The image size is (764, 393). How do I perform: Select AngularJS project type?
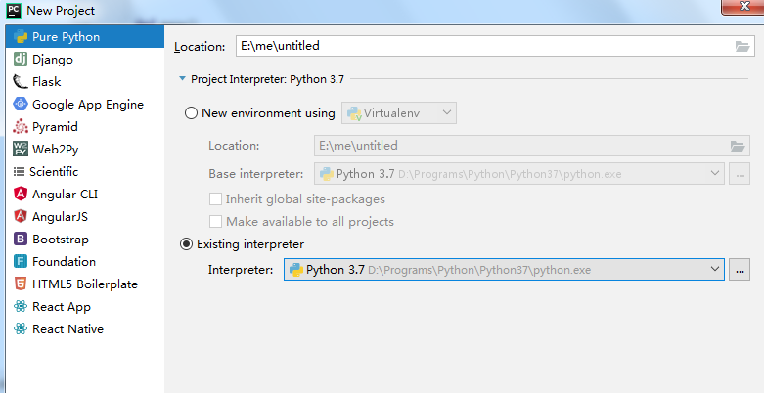click(x=85, y=216)
